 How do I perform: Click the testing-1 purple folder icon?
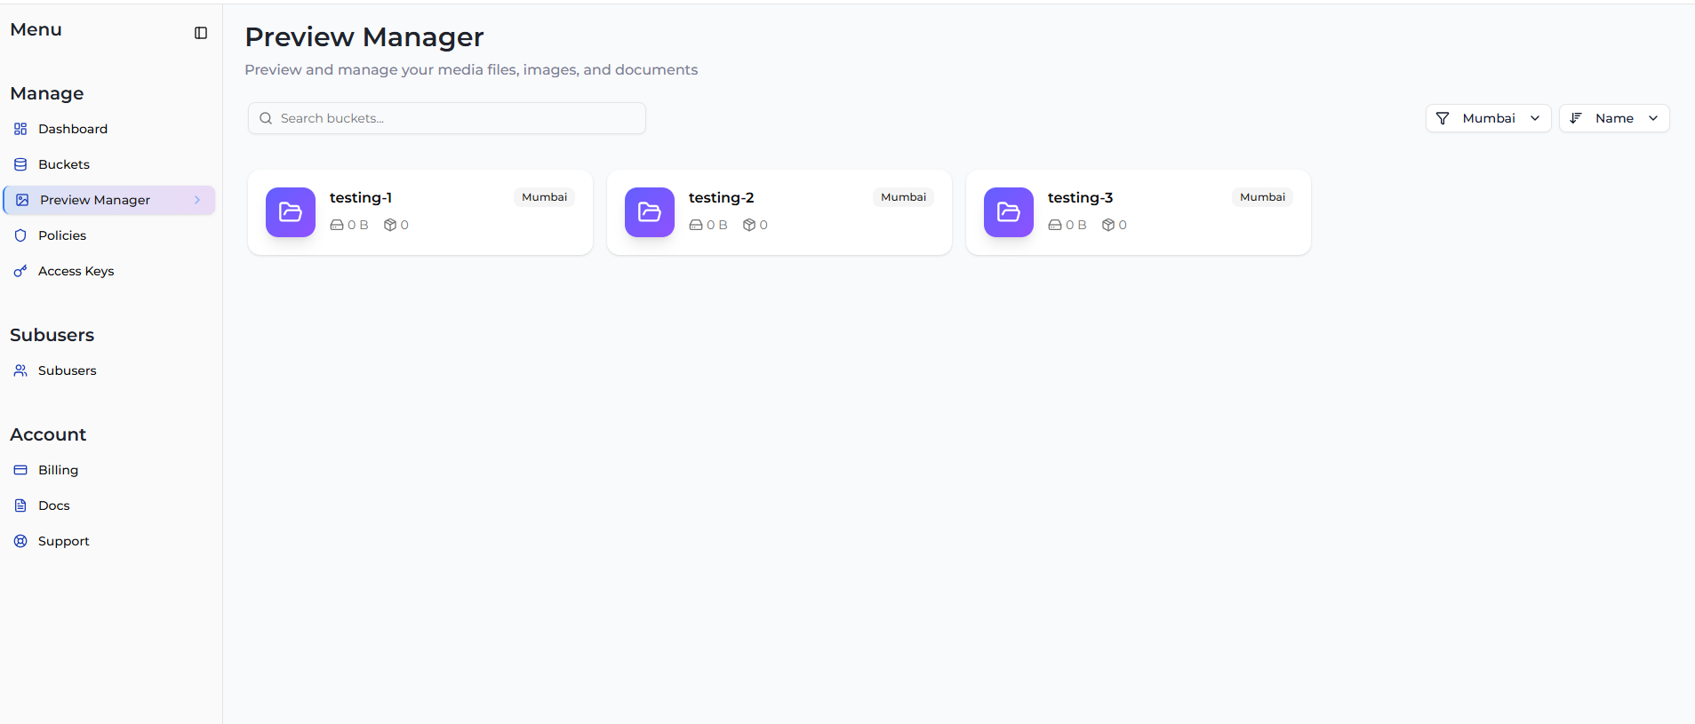291,212
